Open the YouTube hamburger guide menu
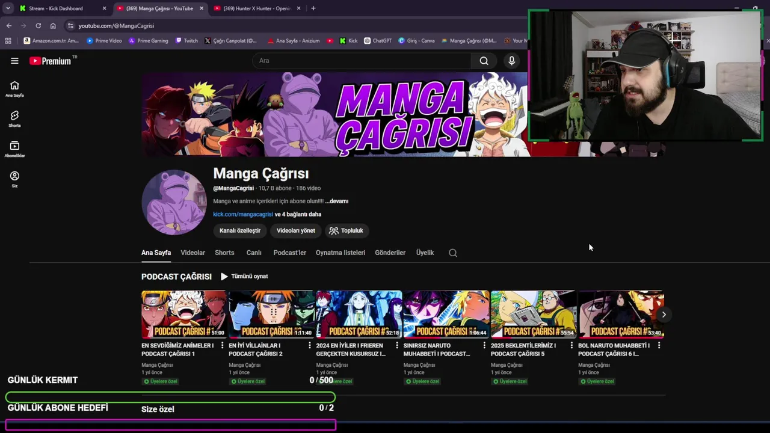Image resolution: width=770 pixels, height=433 pixels. (x=14, y=61)
